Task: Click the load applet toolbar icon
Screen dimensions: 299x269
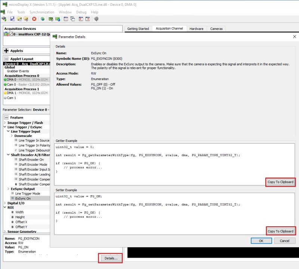Action: (4, 19)
